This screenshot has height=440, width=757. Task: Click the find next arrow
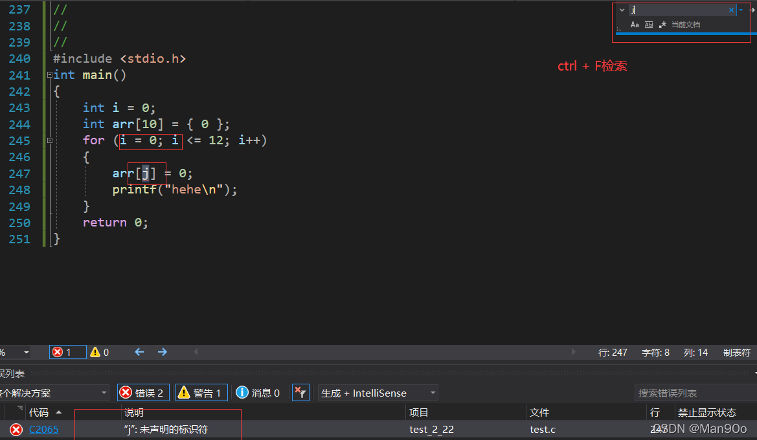click(x=752, y=10)
